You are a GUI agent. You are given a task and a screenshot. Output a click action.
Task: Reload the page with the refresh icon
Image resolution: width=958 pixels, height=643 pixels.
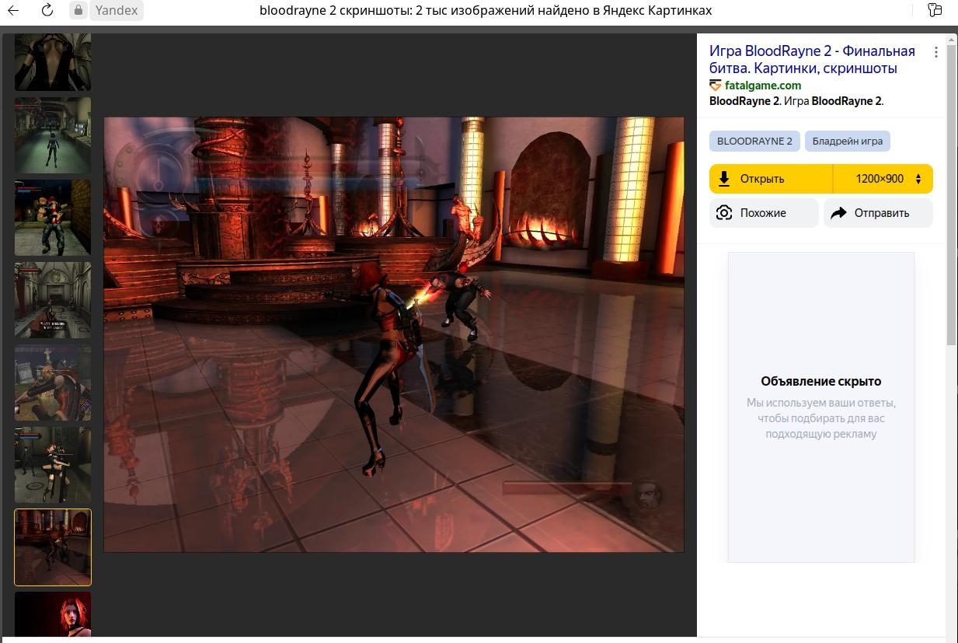(x=47, y=10)
